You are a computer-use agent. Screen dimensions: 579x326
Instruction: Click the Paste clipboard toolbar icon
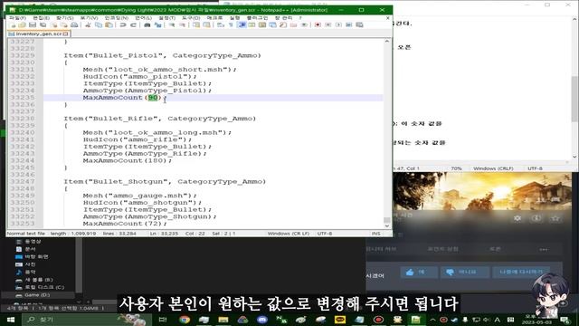click(x=109, y=24)
